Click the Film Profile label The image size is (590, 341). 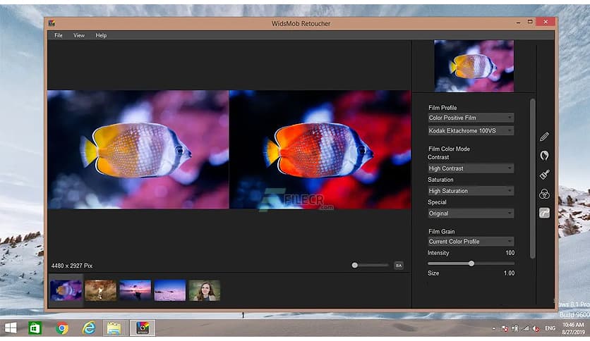point(442,108)
